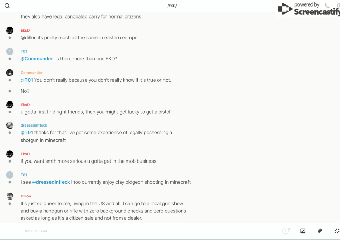Viewport: 340px width, 240px height.
Task: Click the /FKD/ channel title
Action: [x=172, y=6]
